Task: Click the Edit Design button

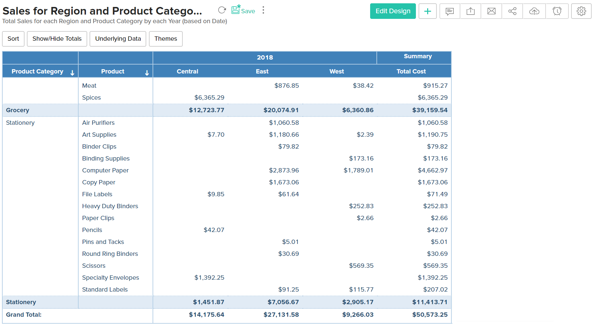Action: tap(393, 11)
